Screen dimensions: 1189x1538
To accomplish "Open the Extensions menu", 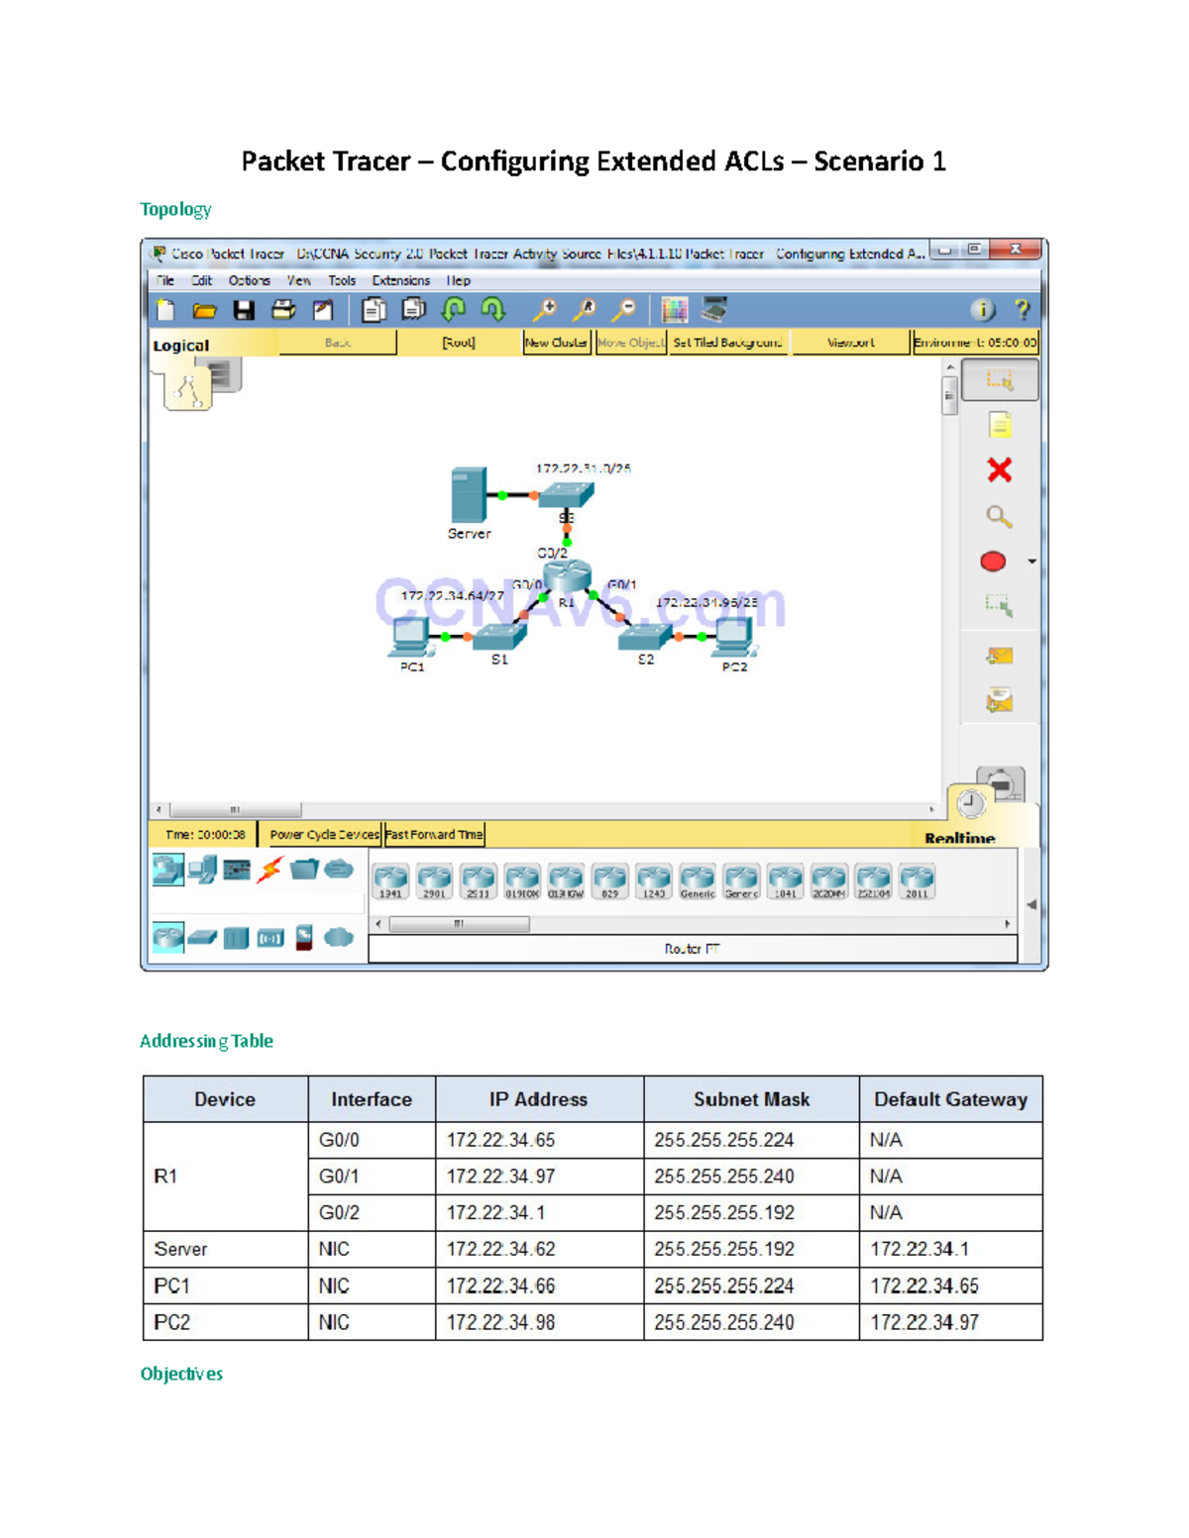I will (x=400, y=280).
